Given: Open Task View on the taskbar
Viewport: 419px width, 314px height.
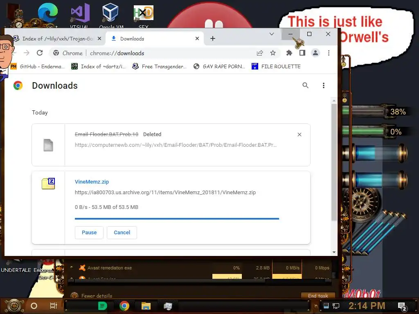Looking at the screenshot, I should click(54, 306).
